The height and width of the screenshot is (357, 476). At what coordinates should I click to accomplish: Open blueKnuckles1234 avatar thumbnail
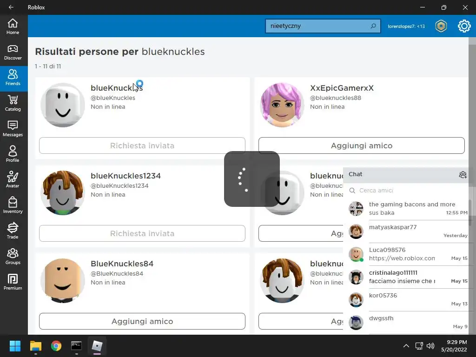[63, 193]
